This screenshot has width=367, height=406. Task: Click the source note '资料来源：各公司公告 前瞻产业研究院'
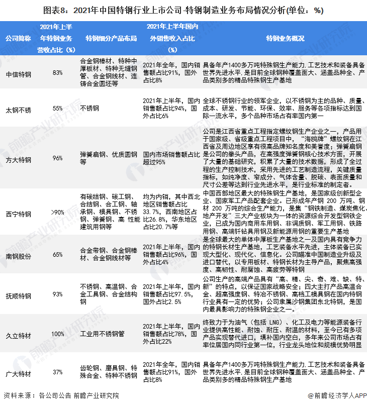[x=61, y=395]
